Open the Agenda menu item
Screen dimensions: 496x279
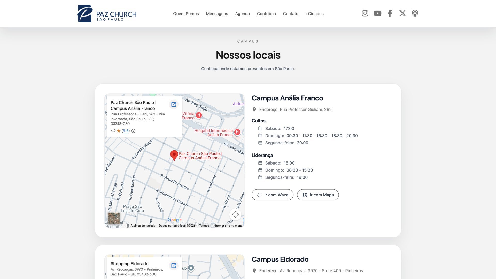(x=242, y=14)
